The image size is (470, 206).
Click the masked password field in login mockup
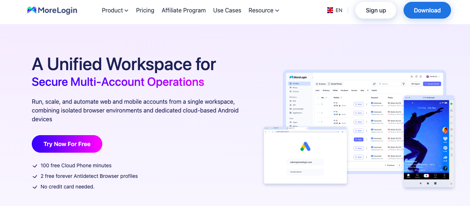coord(305,172)
